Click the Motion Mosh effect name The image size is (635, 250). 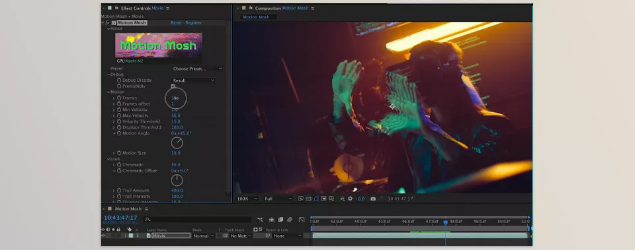click(132, 22)
